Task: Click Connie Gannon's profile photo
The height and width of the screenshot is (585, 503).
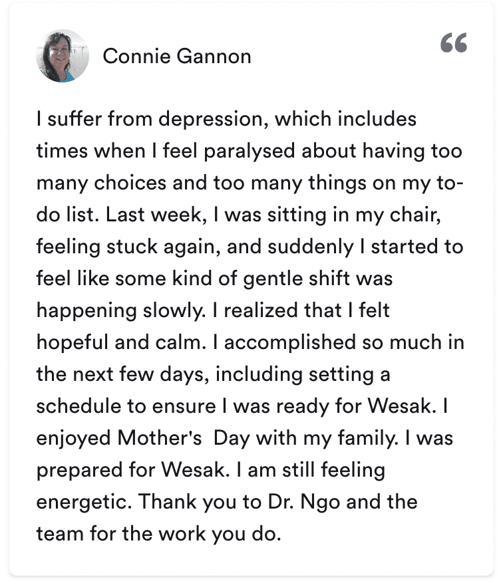Action: tap(63, 56)
